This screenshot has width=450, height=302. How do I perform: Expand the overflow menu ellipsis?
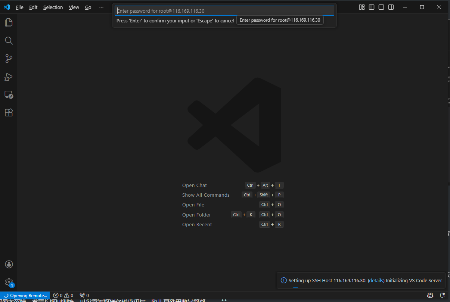point(101,7)
